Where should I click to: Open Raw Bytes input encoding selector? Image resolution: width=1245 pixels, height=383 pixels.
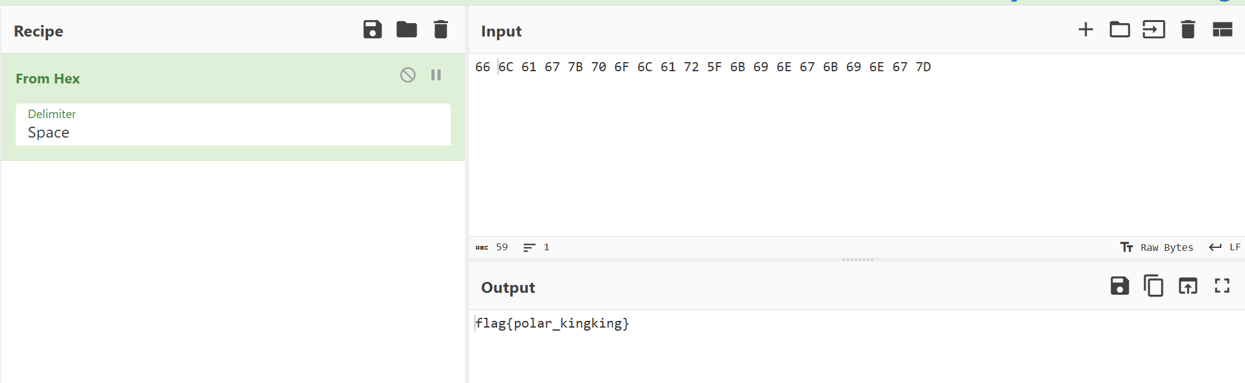click(x=1157, y=247)
